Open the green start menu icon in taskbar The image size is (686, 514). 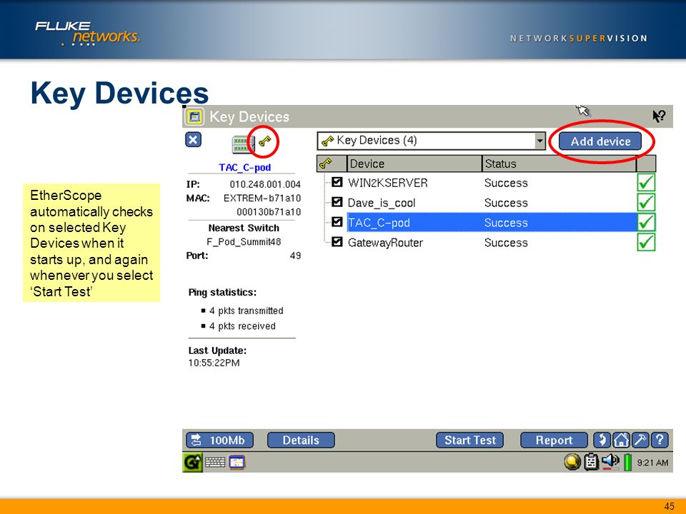[x=192, y=463]
